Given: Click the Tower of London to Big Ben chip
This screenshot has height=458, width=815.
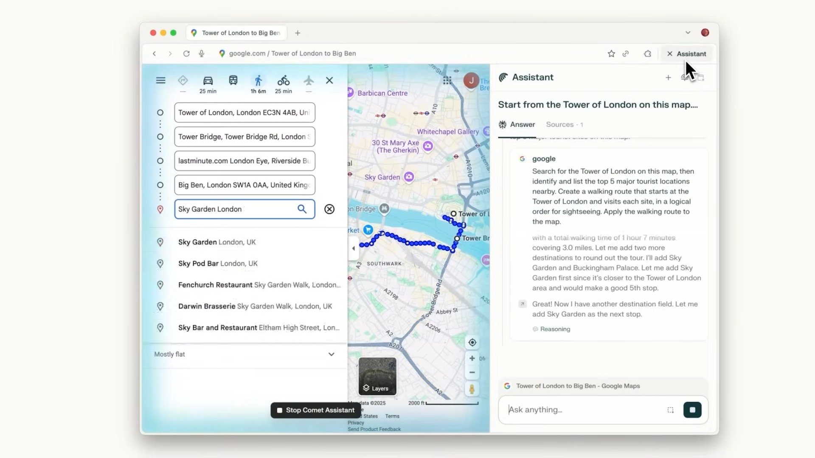Looking at the screenshot, I should [603, 386].
